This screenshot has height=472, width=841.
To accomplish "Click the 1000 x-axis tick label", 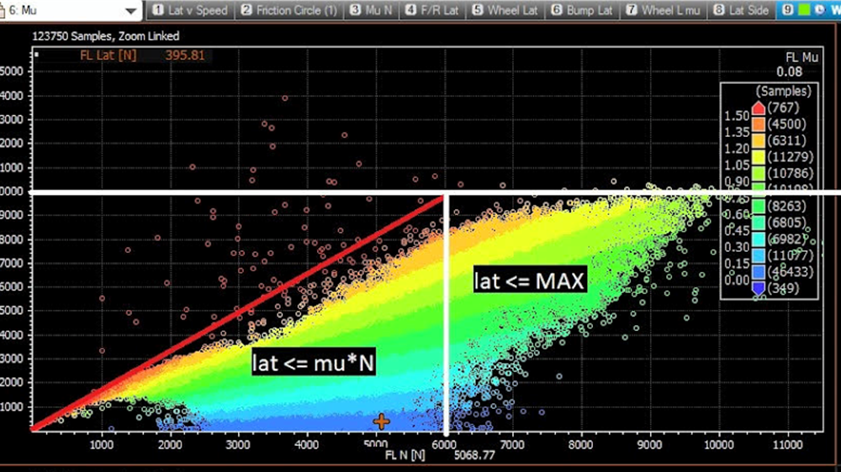I will 102,444.
